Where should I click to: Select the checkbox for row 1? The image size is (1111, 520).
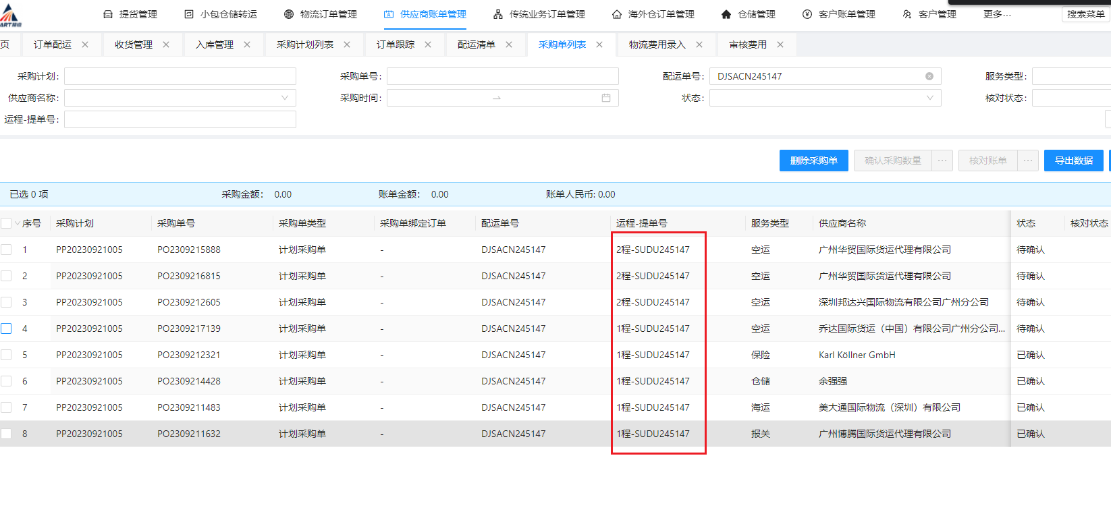(7, 250)
